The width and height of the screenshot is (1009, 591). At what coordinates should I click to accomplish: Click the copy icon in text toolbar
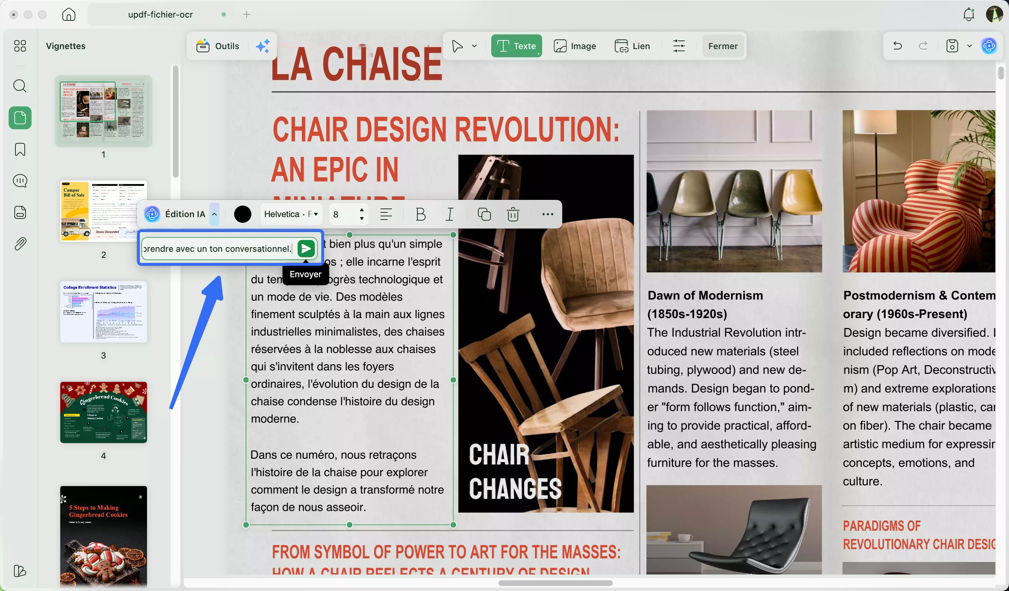point(484,214)
